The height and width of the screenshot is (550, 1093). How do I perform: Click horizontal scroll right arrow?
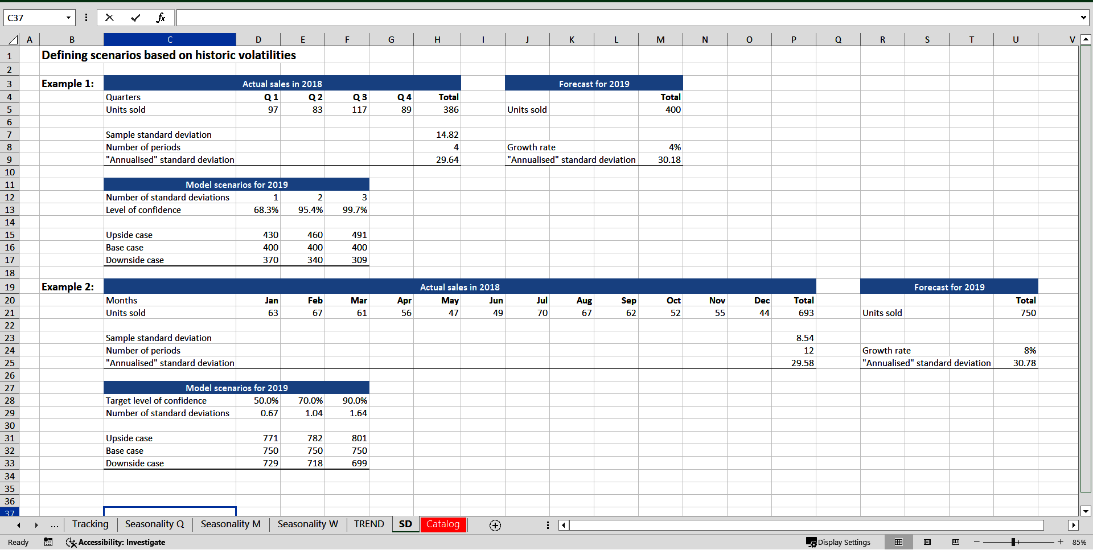[x=1073, y=525]
